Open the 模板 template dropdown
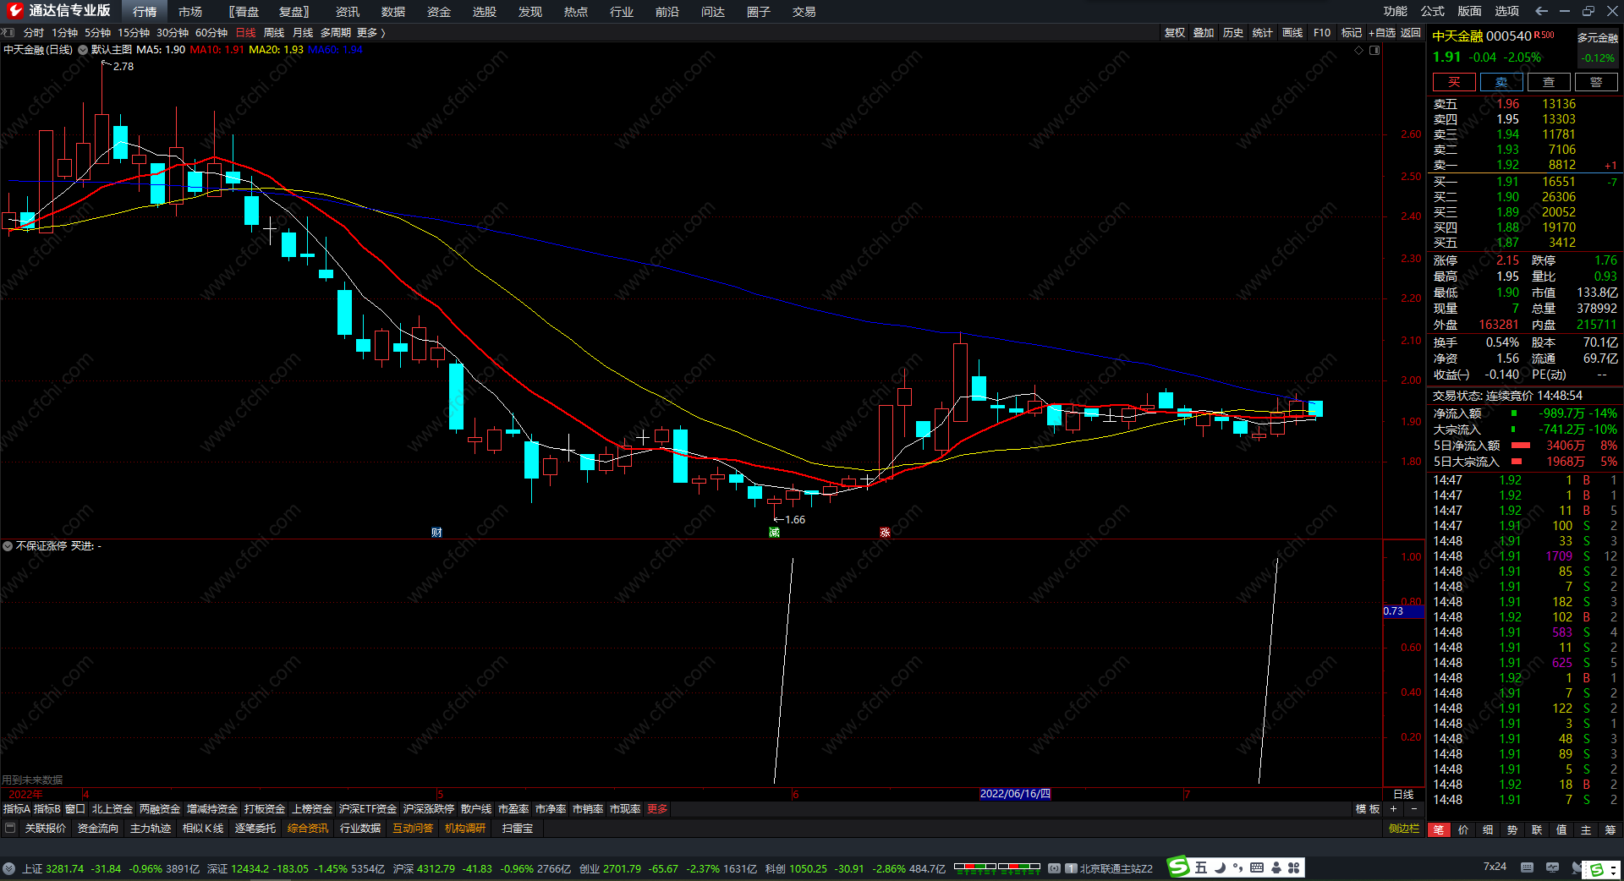This screenshot has height=881, width=1624. point(1368,809)
